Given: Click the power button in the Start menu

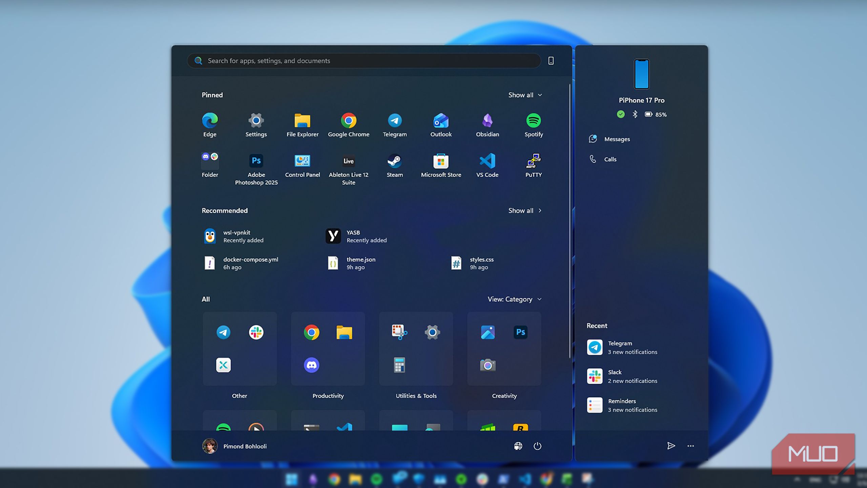Looking at the screenshot, I should (538, 446).
